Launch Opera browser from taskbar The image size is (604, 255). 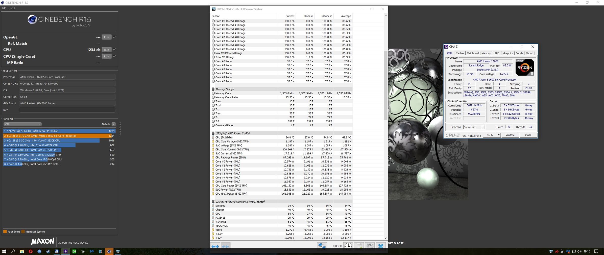(x=31, y=251)
